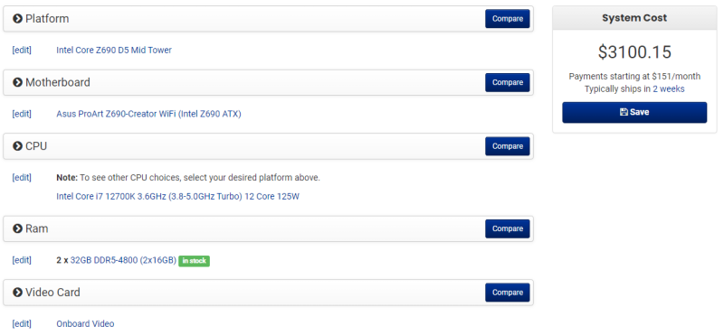
Task: Click the Ram section arrow icon
Action: (x=17, y=228)
